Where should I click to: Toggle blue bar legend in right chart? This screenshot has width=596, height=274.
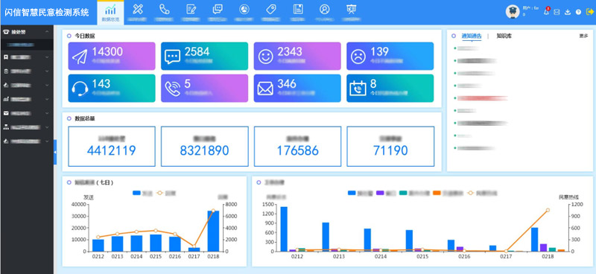tap(361, 193)
